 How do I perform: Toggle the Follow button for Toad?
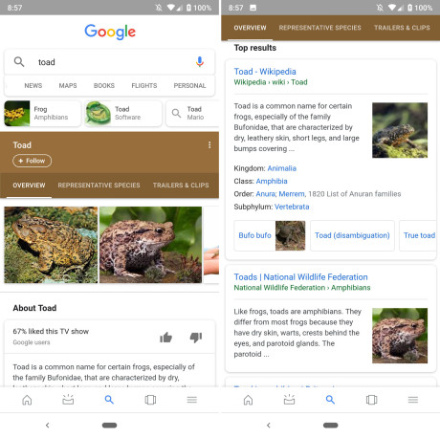coord(32,161)
